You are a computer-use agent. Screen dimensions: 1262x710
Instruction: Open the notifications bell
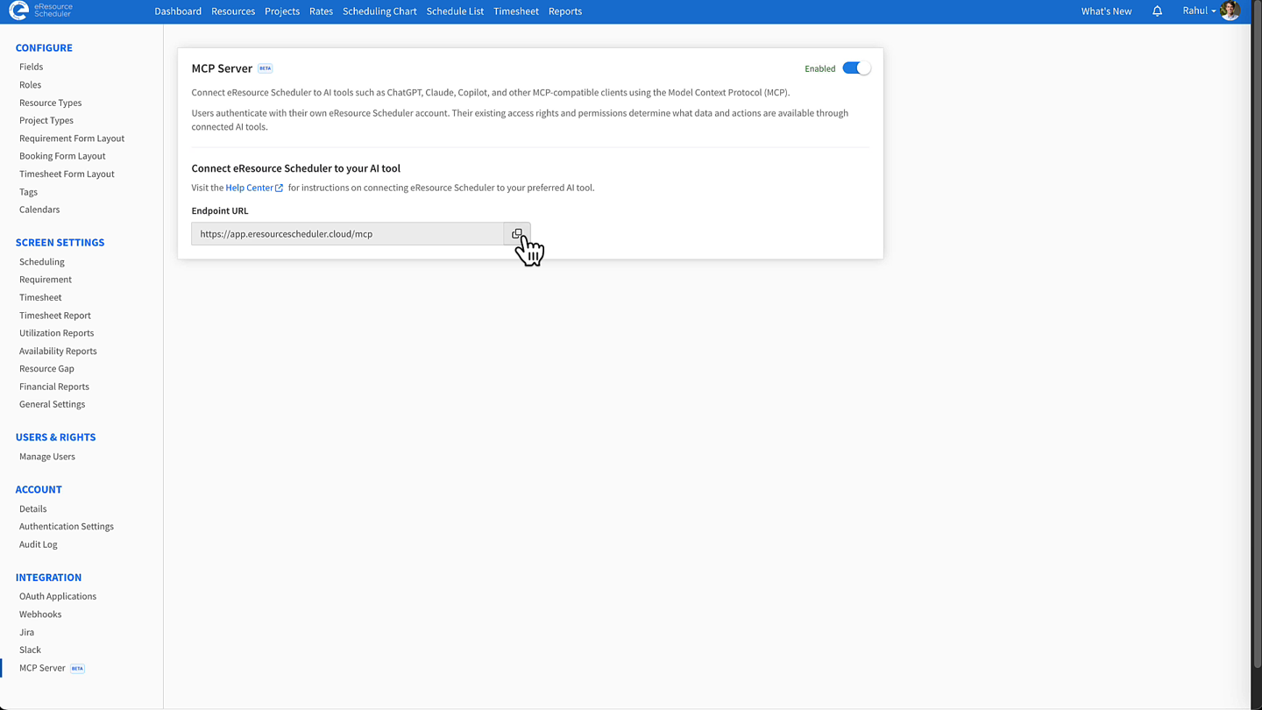(1157, 11)
